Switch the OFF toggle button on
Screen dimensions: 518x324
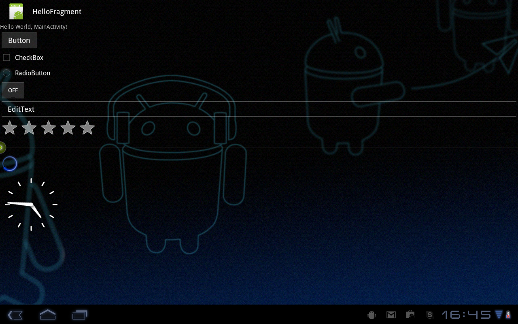[13, 90]
